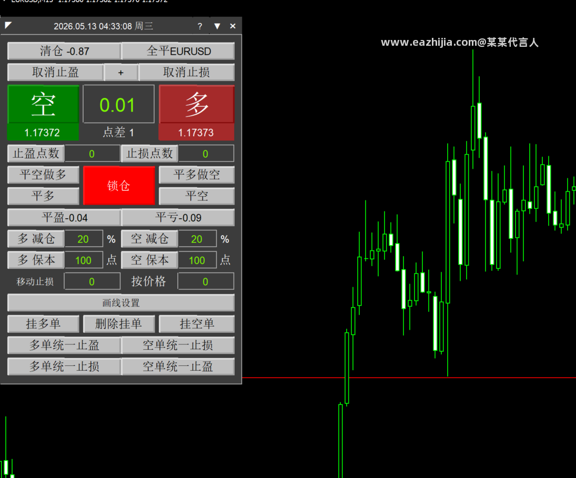Viewport: 576px width, 478px height.
Task: Click the red 多 buy button
Action: (x=197, y=104)
